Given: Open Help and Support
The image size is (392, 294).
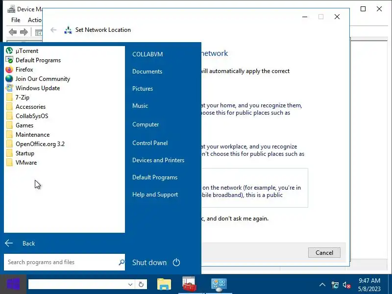Looking at the screenshot, I should click(155, 195).
